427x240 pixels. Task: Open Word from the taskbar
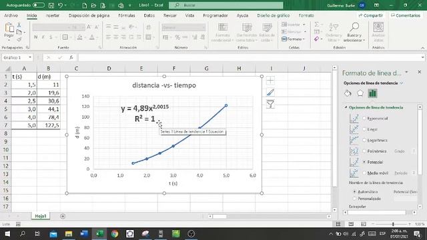pos(84,234)
